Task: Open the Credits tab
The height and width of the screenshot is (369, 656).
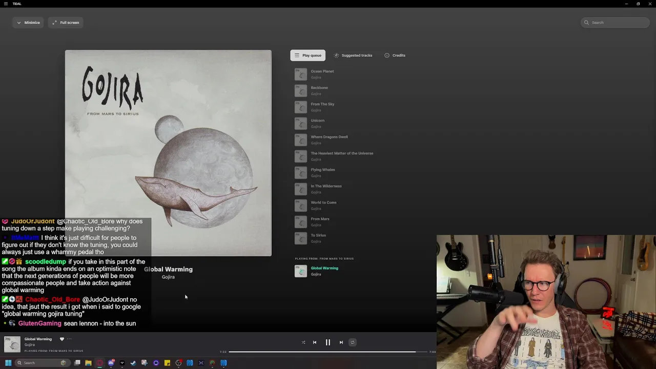Action: [x=395, y=55]
